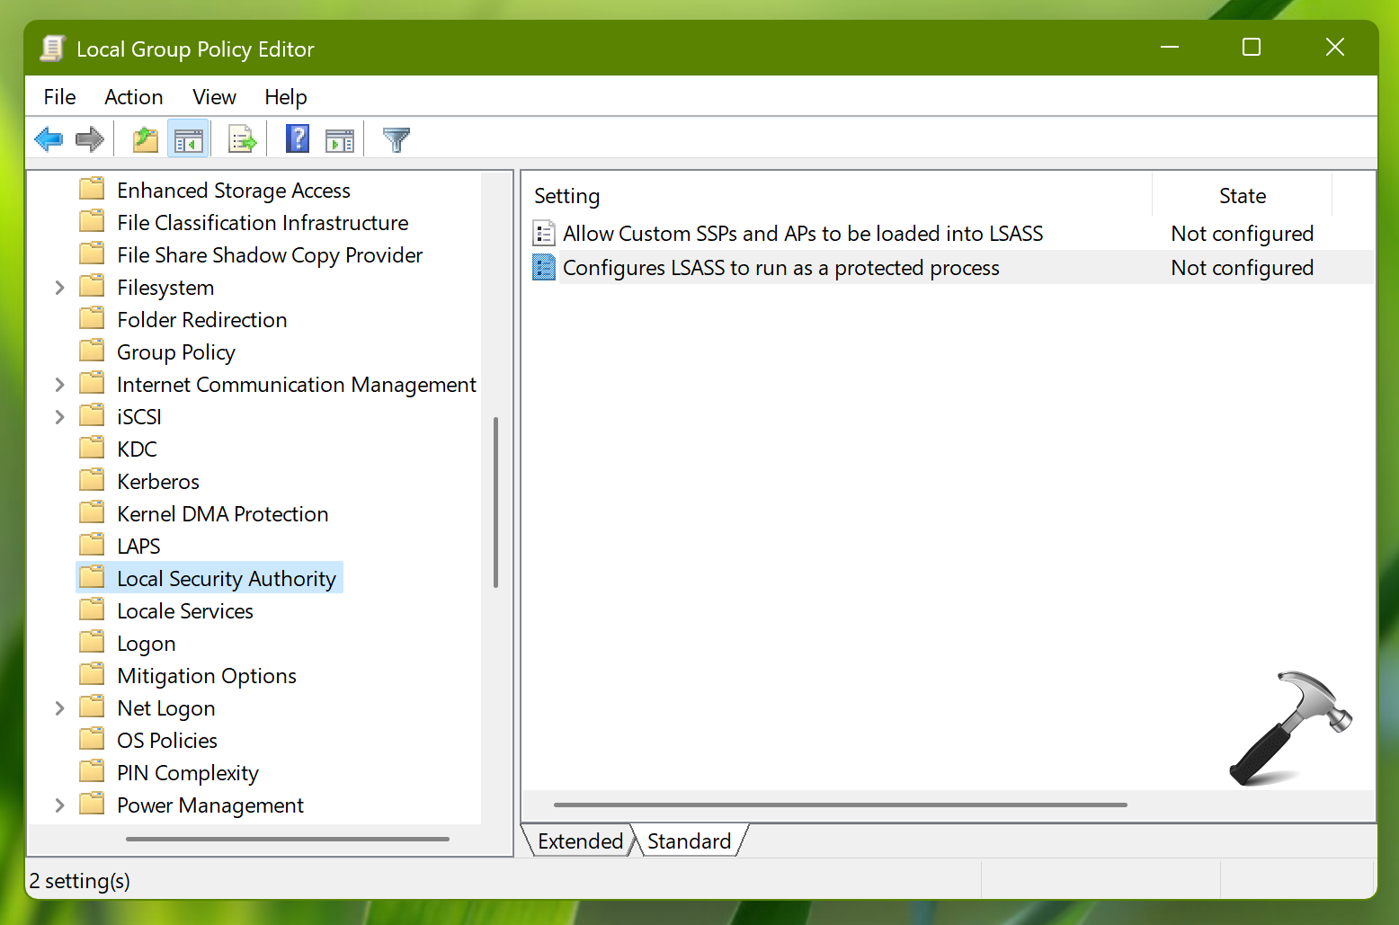Image resolution: width=1399 pixels, height=925 pixels.
Task: Click the Up one level folder icon
Action: click(145, 139)
